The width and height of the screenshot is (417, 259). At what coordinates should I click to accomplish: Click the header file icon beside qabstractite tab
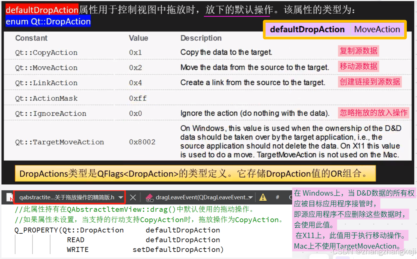pyautogui.click(x=9, y=197)
